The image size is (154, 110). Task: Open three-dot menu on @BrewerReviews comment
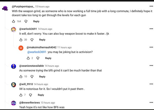[x=151, y=103]
